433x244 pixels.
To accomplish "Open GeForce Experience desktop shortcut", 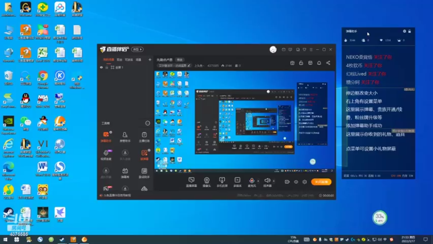I will [x=9, y=125].
